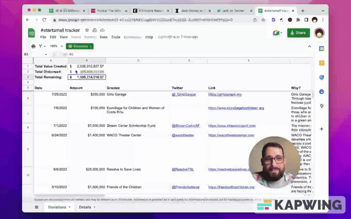351x219 pixels.
Task: Open Chrome three-dot menu
Action: (323, 20)
